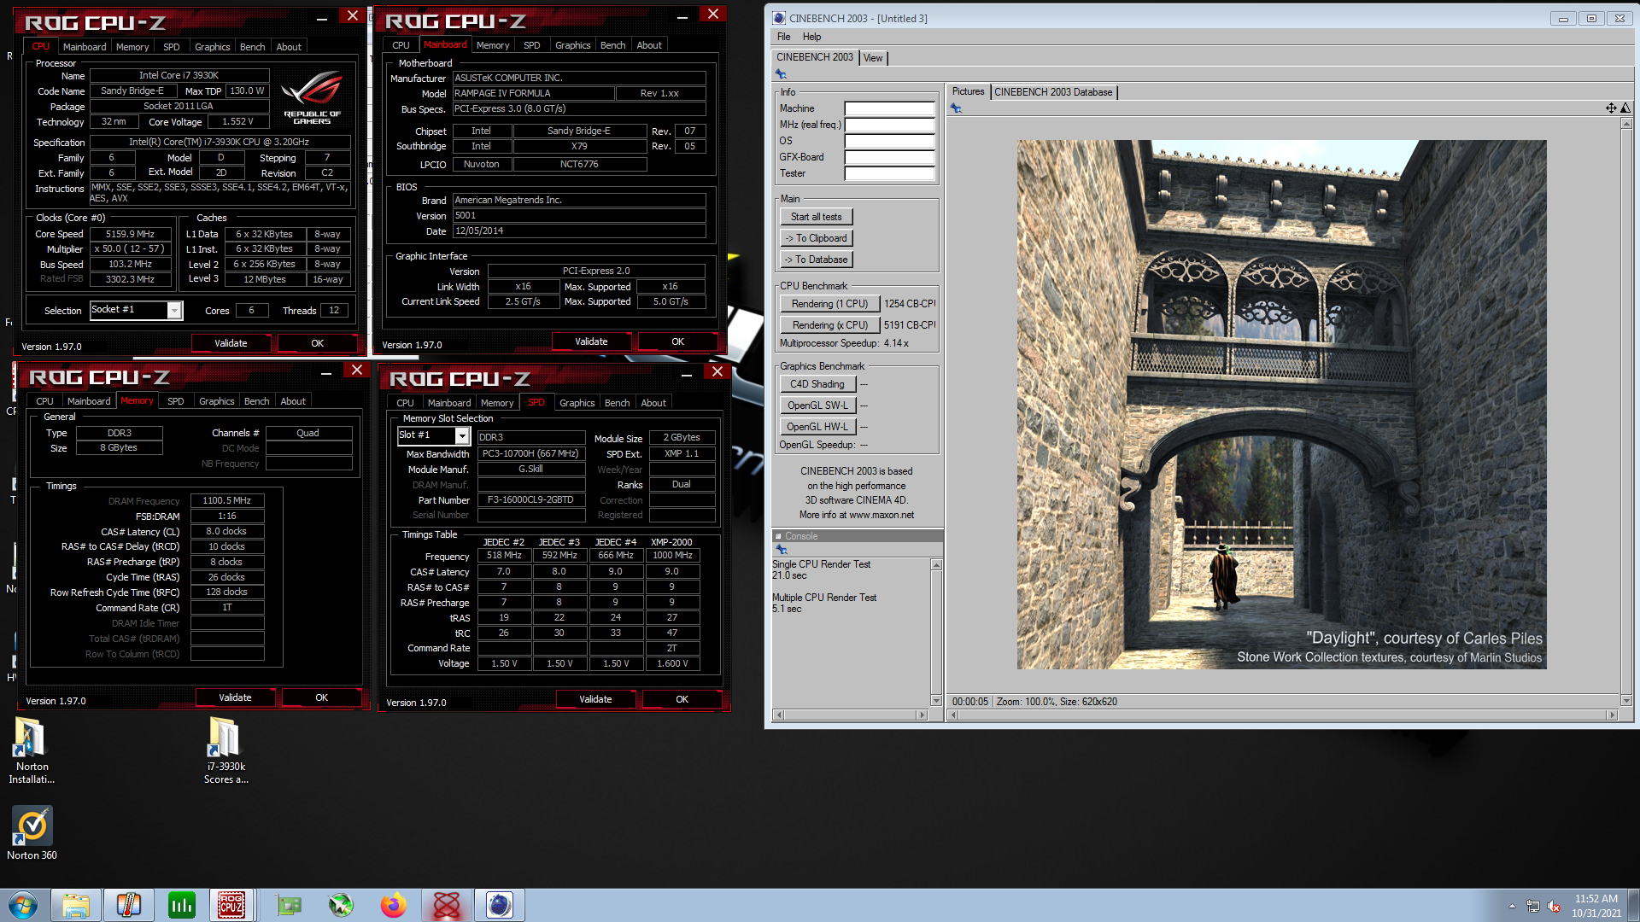This screenshot has height=922, width=1640.
Task: Show hidden system tray icons
Action: pyautogui.click(x=1512, y=907)
